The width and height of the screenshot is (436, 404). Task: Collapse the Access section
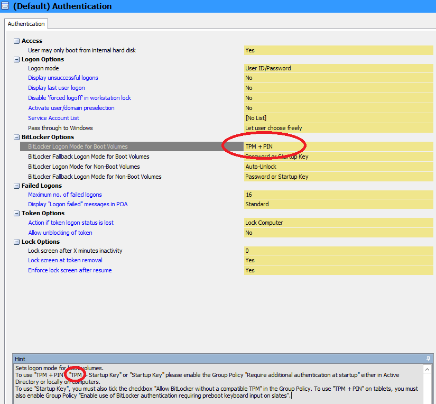click(x=17, y=41)
